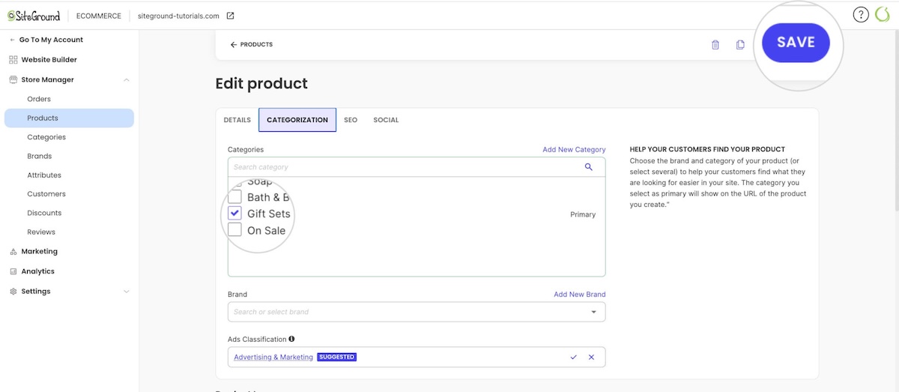Click the Ads Classification info icon
The height and width of the screenshot is (392, 899).
point(291,339)
